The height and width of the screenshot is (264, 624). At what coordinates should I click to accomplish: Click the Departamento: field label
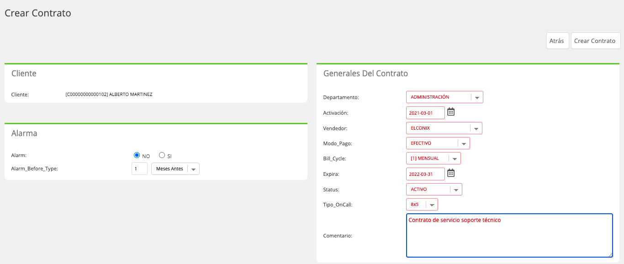point(341,97)
